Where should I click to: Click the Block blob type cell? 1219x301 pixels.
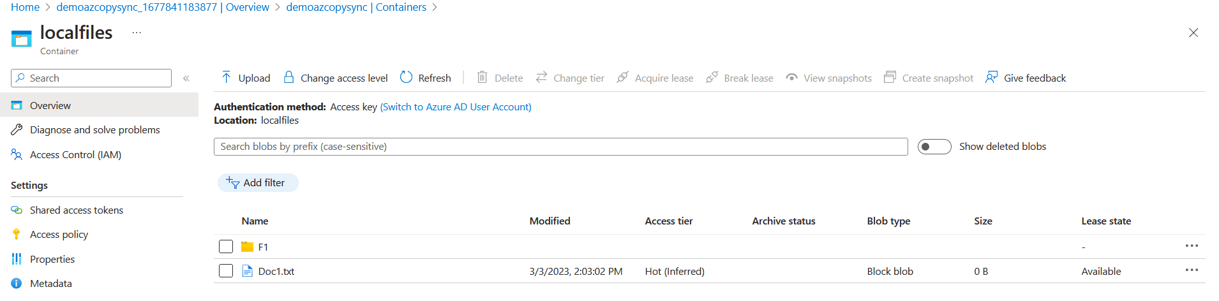pyautogui.click(x=890, y=271)
